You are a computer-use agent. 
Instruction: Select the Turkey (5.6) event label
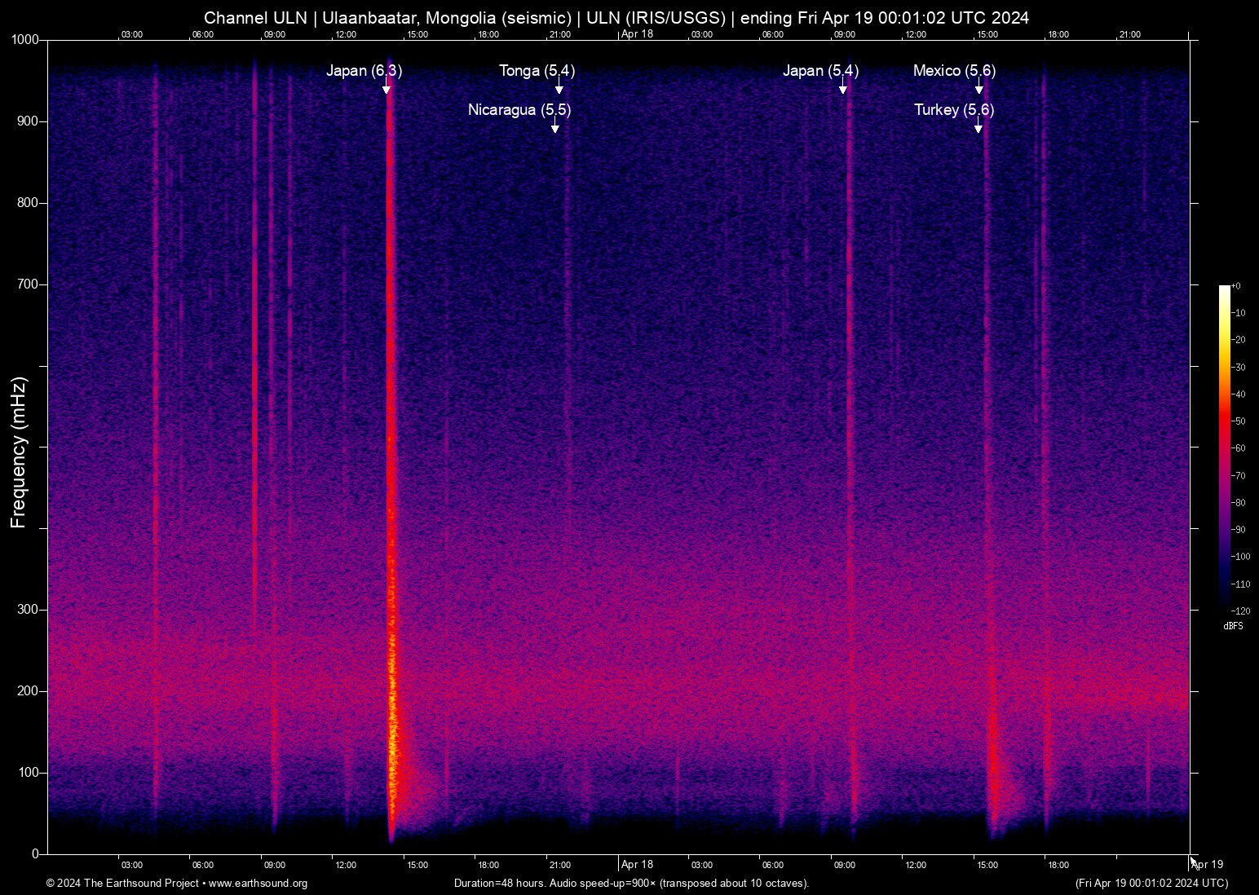[954, 110]
